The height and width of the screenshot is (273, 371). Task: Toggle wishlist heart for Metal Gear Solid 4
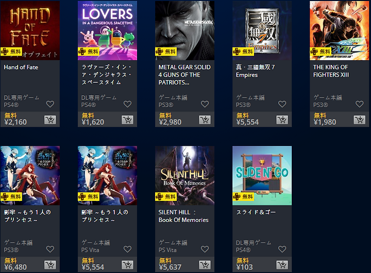point(205,104)
